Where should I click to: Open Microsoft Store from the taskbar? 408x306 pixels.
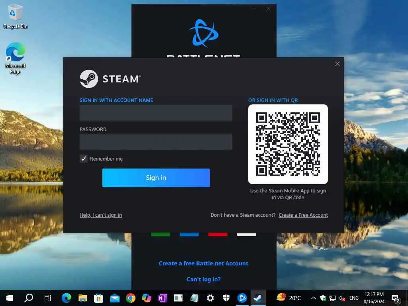(x=99, y=298)
